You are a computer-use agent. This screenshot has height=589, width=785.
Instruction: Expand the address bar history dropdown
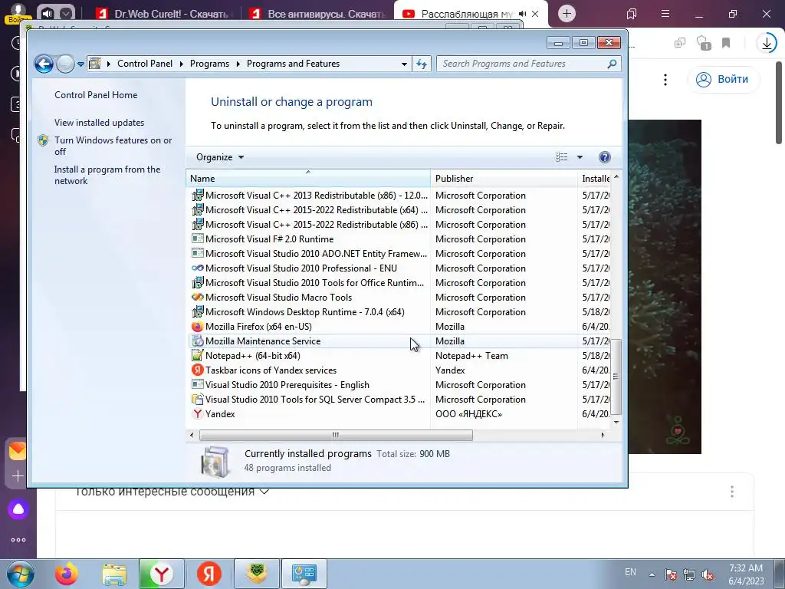click(x=404, y=64)
